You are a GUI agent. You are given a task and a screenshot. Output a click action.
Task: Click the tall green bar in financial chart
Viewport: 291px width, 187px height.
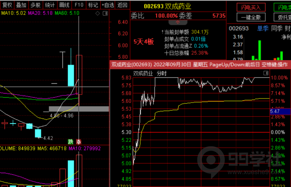tap(259, 50)
